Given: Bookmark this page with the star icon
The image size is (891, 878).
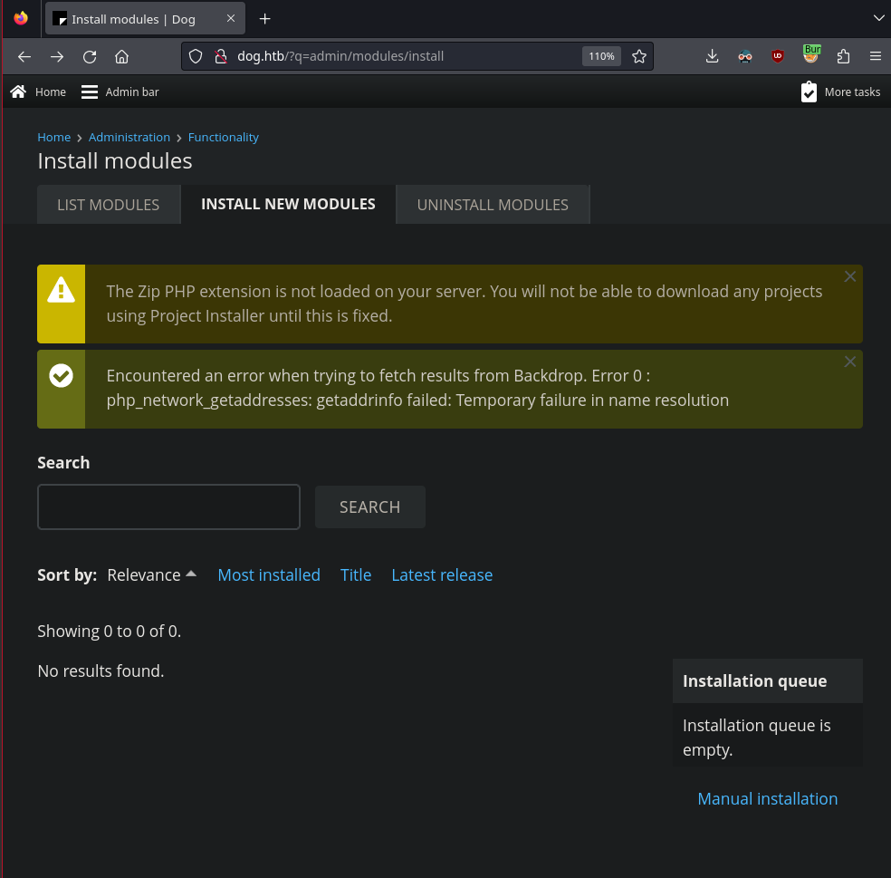Looking at the screenshot, I should [639, 56].
